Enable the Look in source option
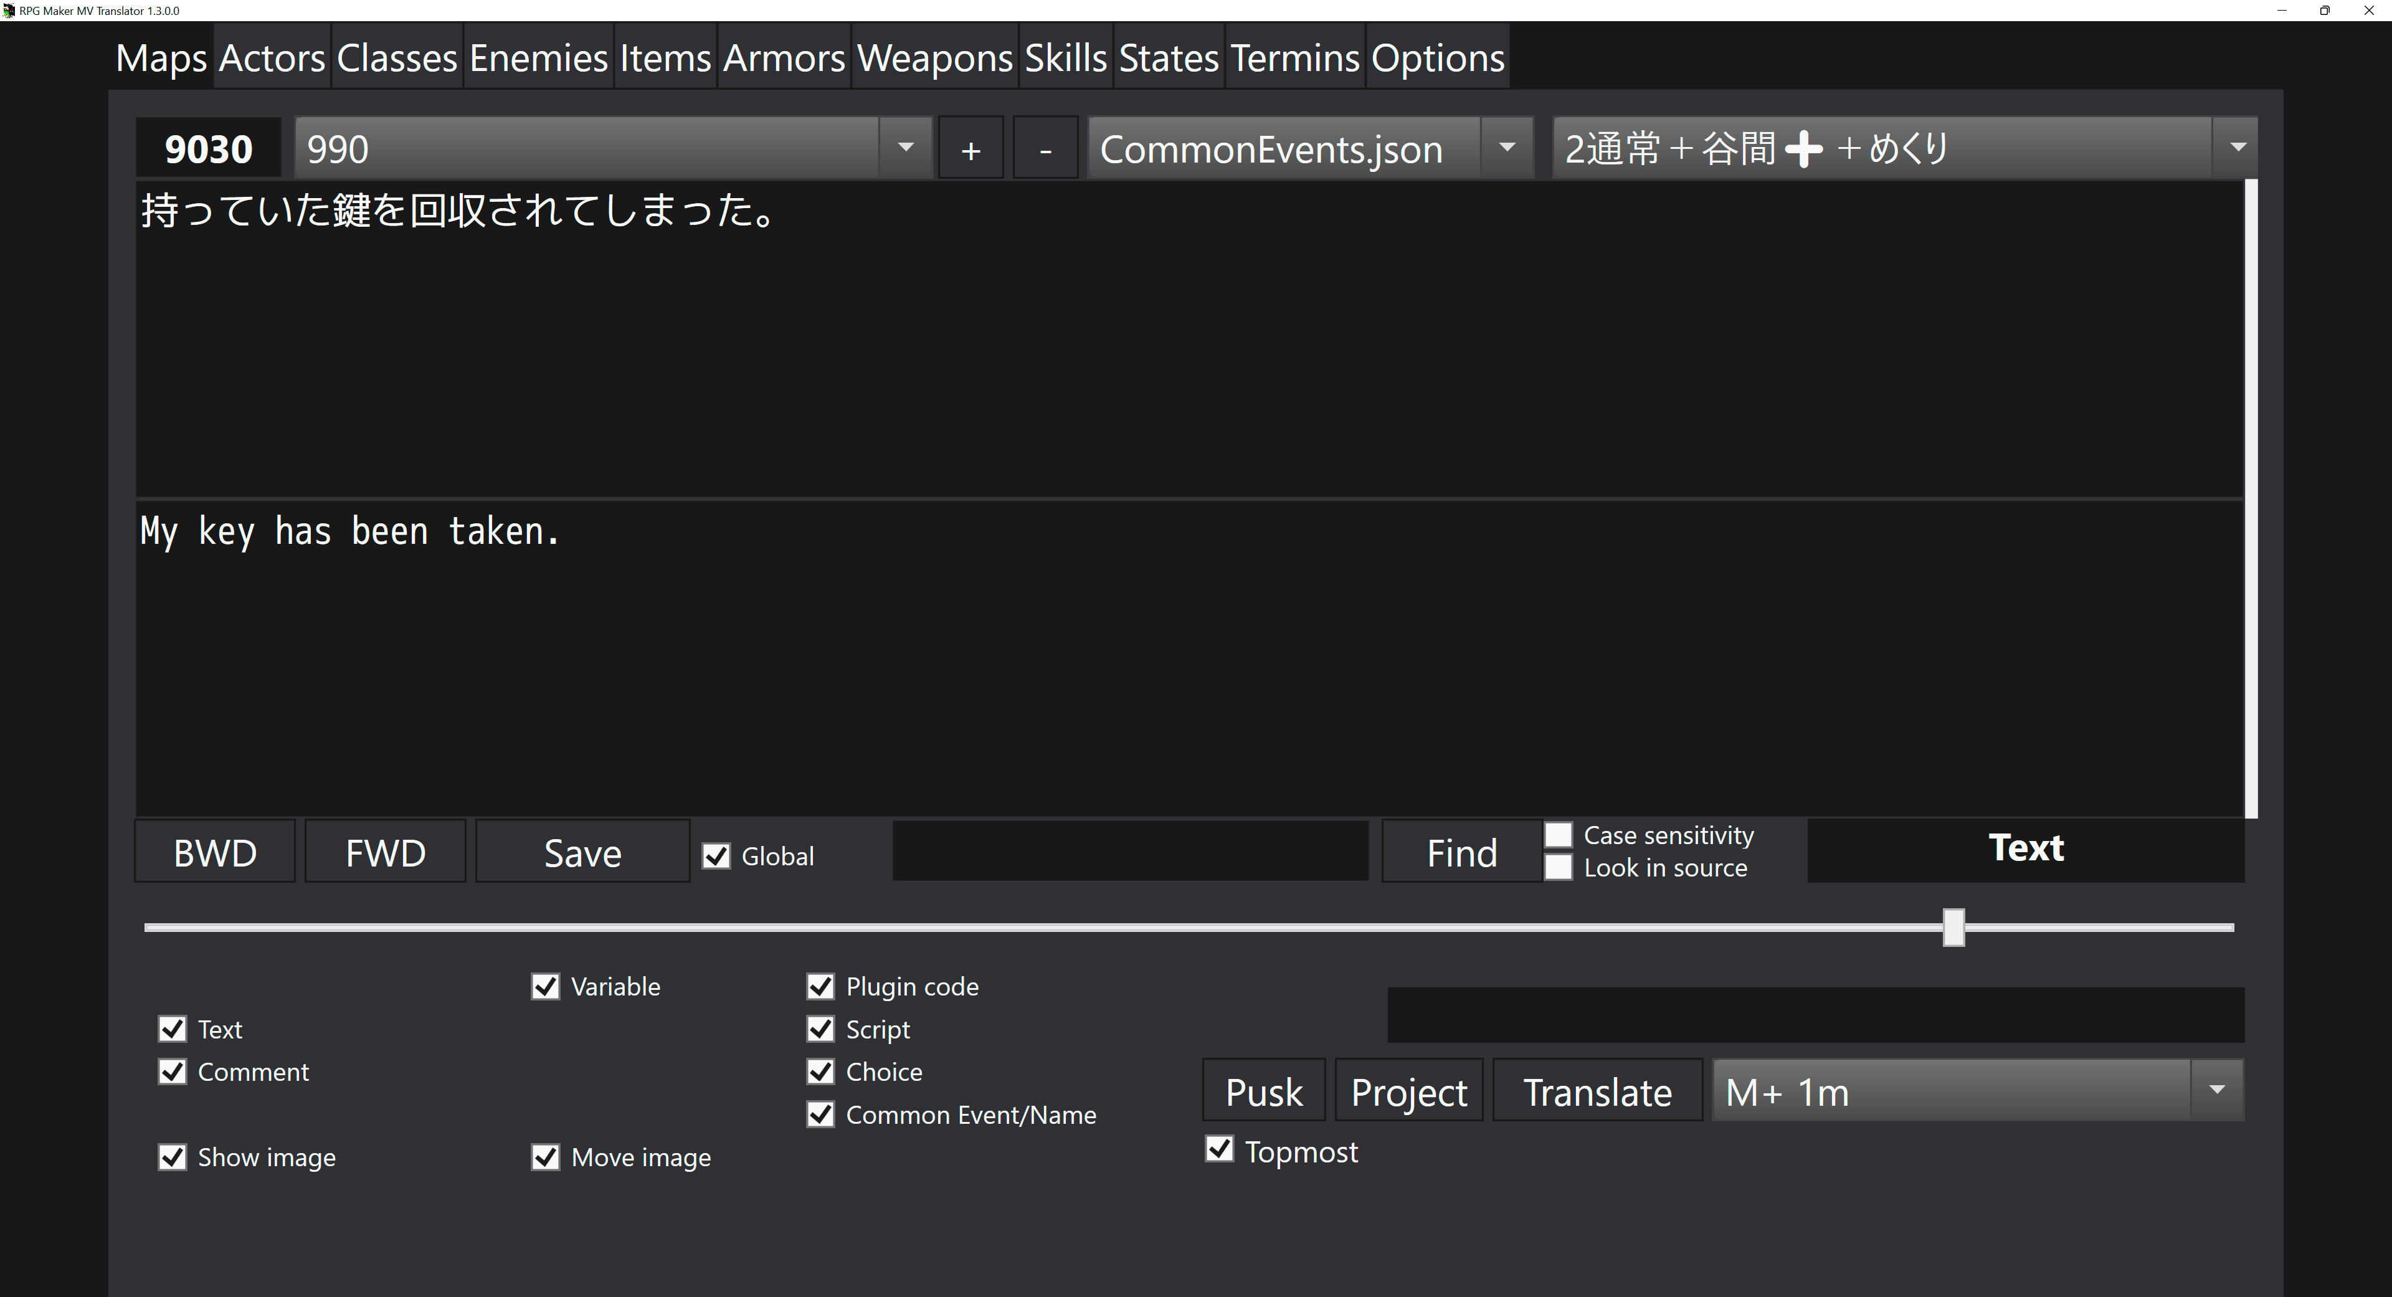 pyautogui.click(x=1558, y=867)
